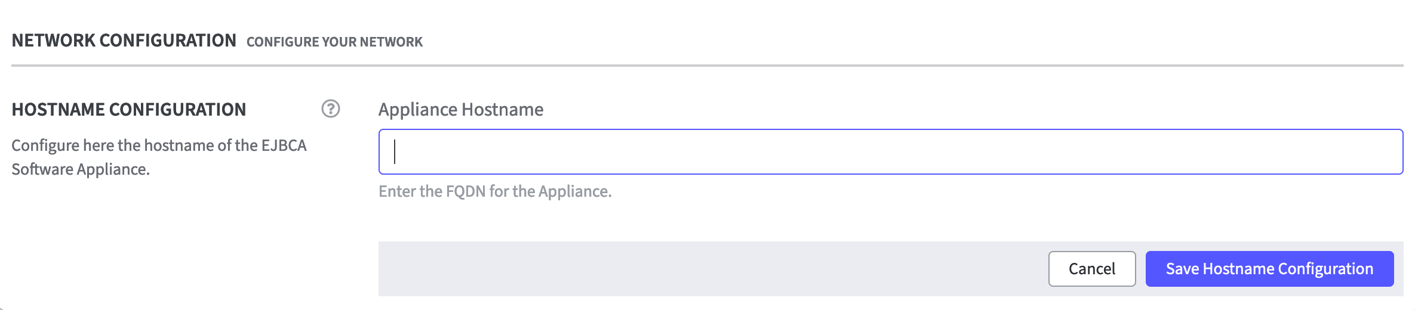Click the Appliance Hostname field label
This screenshot has height=310, width=1415.
click(x=461, y=110)
